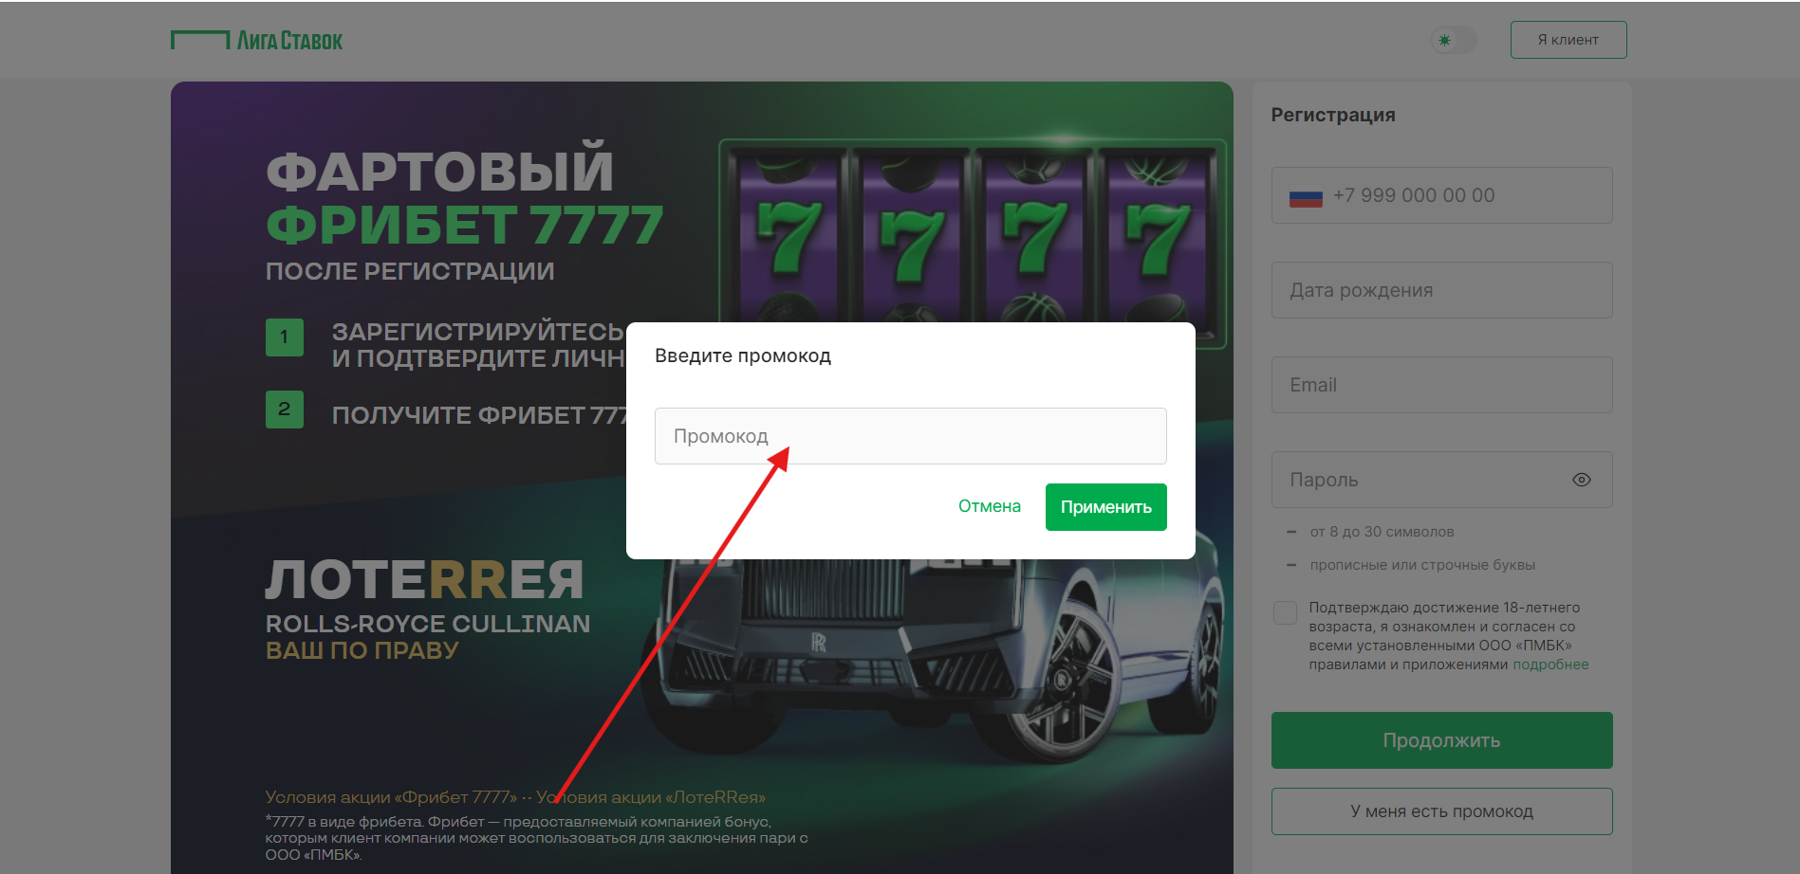Click the от 8 до 30 символов hint
The height and width of the screenshot is (874, 1800).
1382,532
